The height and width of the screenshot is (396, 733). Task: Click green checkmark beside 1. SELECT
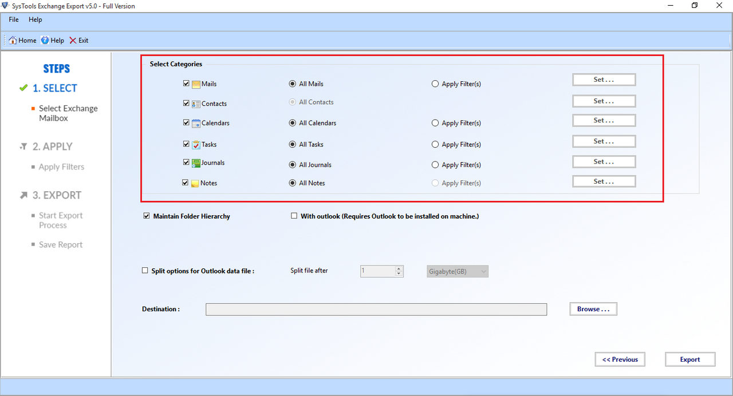tap(23, 88)
